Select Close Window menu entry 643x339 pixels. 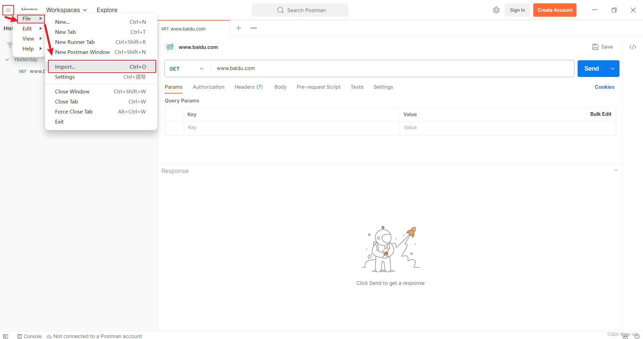(x=101, y=92)
